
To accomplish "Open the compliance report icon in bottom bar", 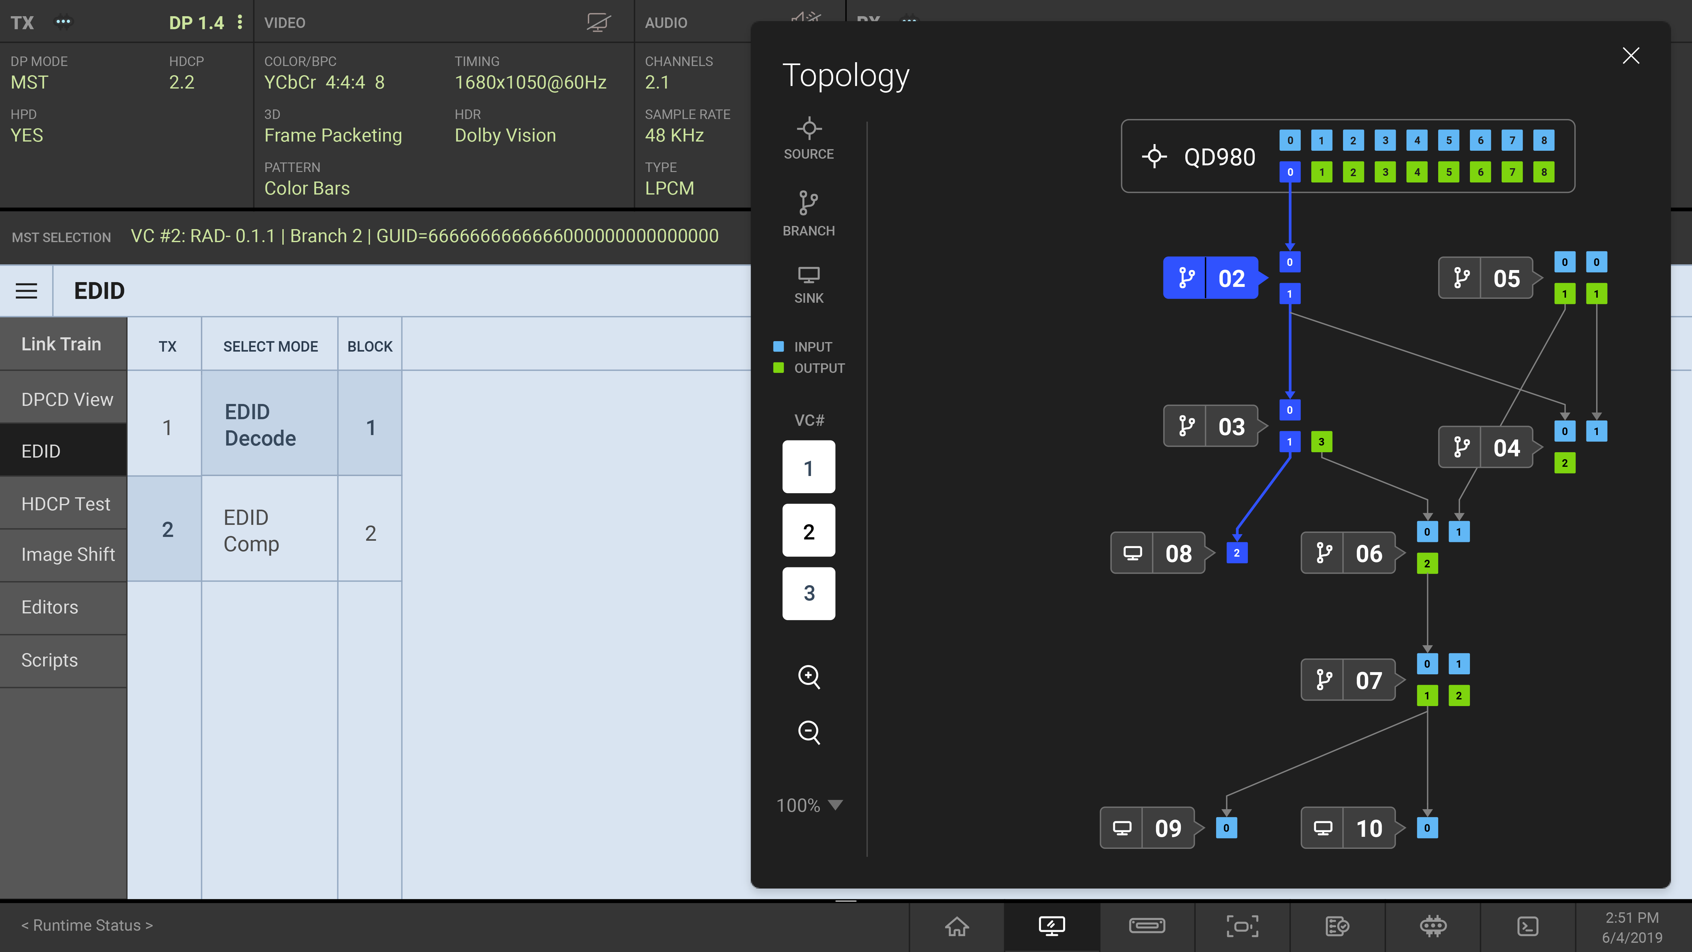I will coord(1337,926).
